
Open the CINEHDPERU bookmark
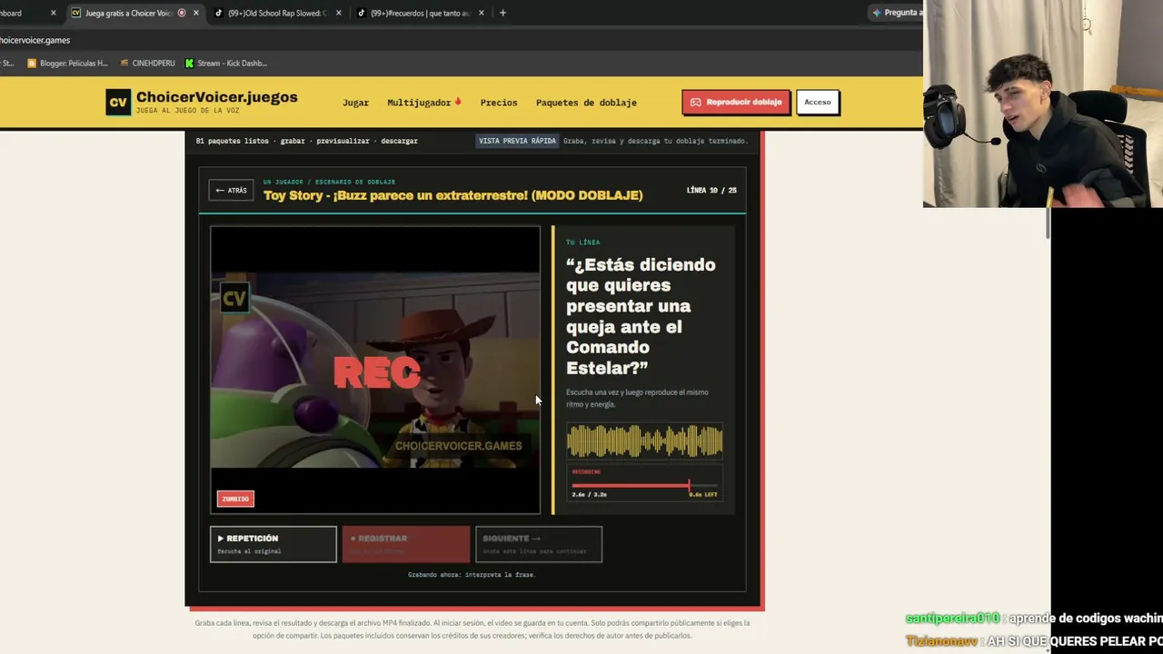147,64
